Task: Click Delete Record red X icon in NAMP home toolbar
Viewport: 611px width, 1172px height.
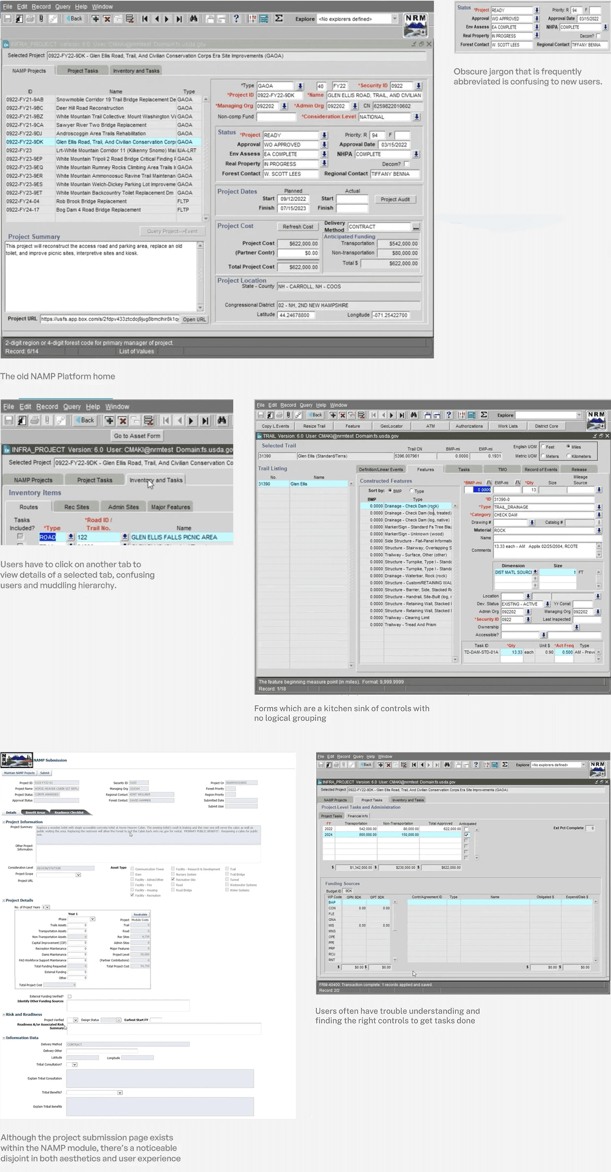Action: (107, 19)
